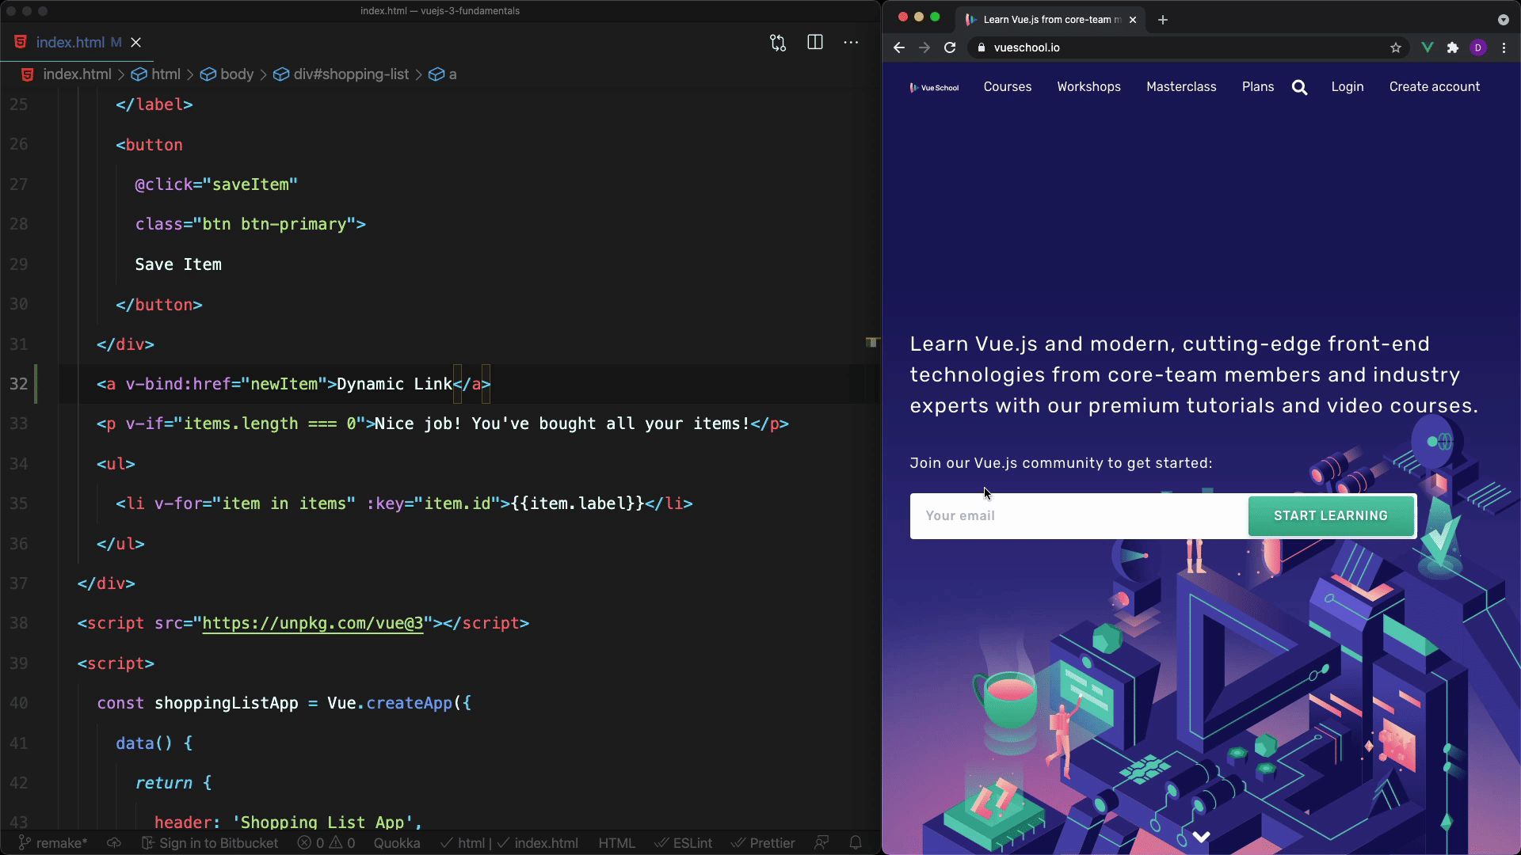Open the Chrome Extensions puzzle menu

tap(1453, 47)
